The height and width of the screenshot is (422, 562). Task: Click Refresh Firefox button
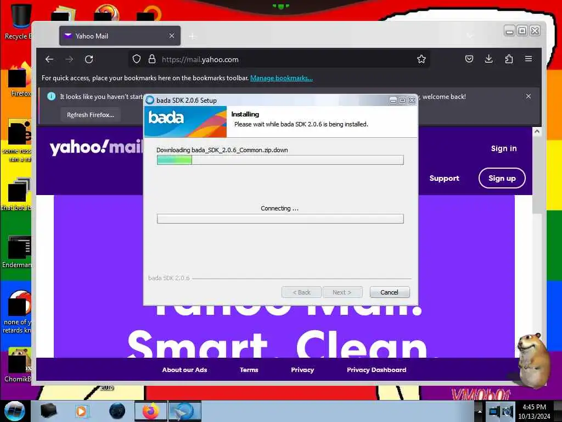(91, 115)
